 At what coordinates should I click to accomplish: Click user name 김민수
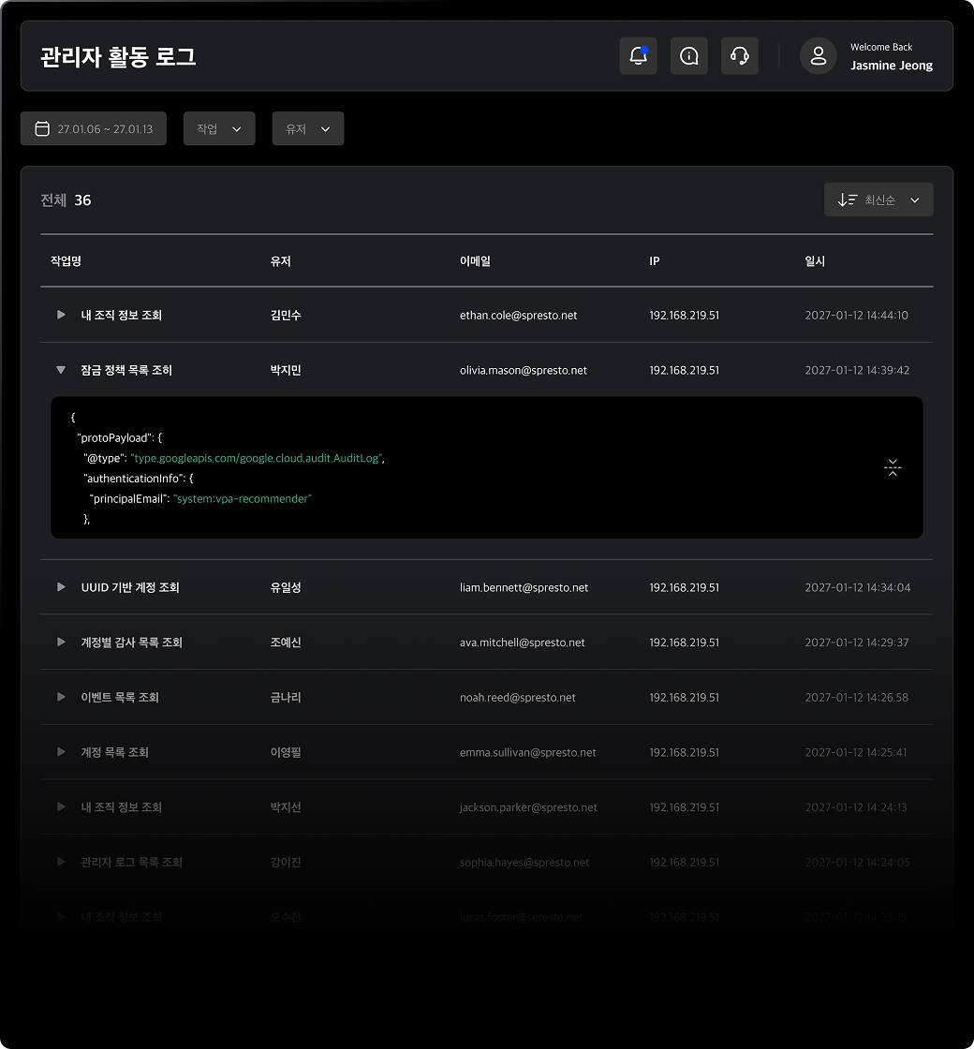[x=286, y=315]
